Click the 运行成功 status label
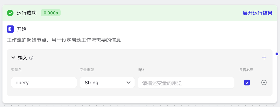This screenshot has height=107, width=280. 27,13
